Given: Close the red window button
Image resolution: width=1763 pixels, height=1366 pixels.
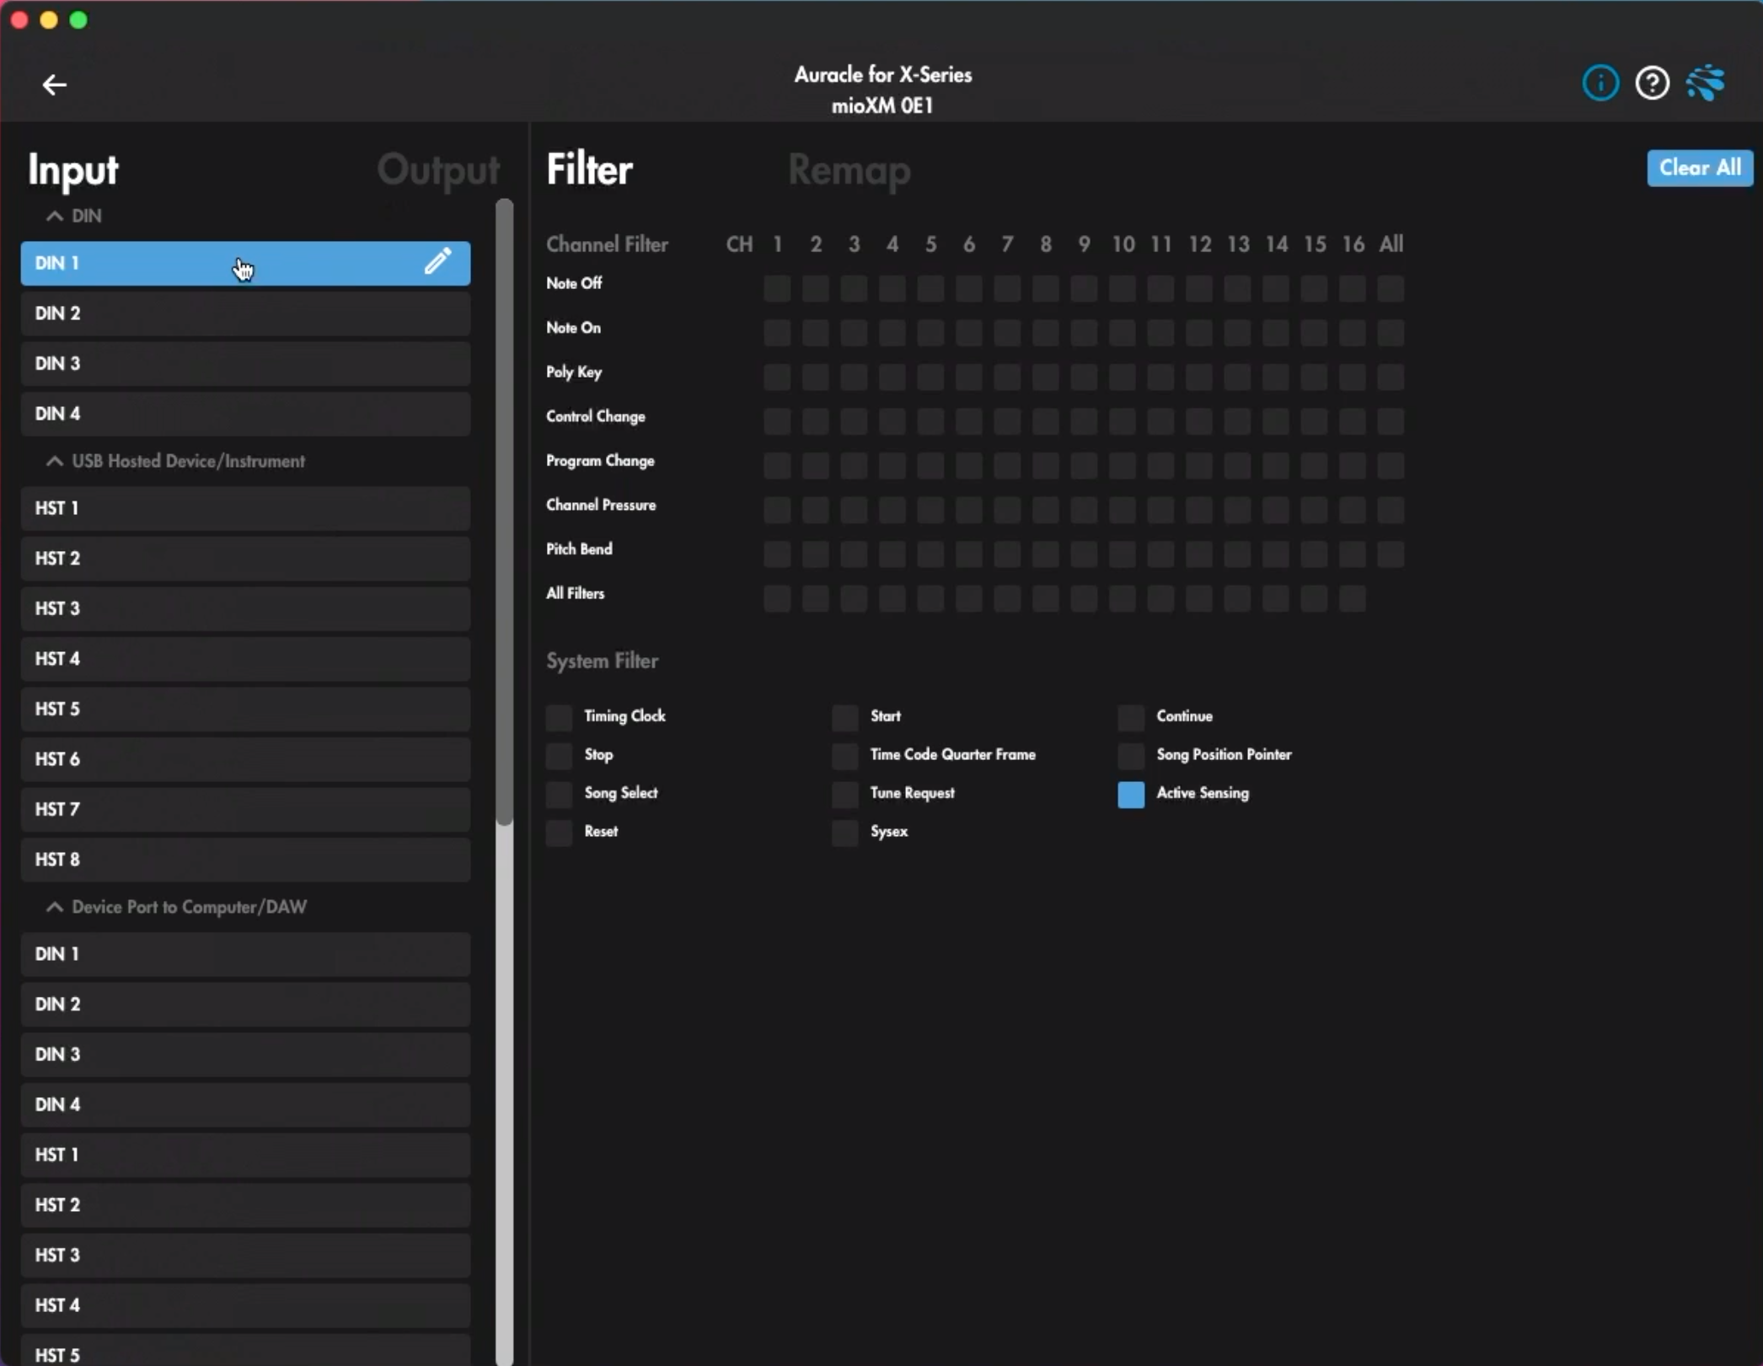Looking at the screenshot, I should [19, 20].
